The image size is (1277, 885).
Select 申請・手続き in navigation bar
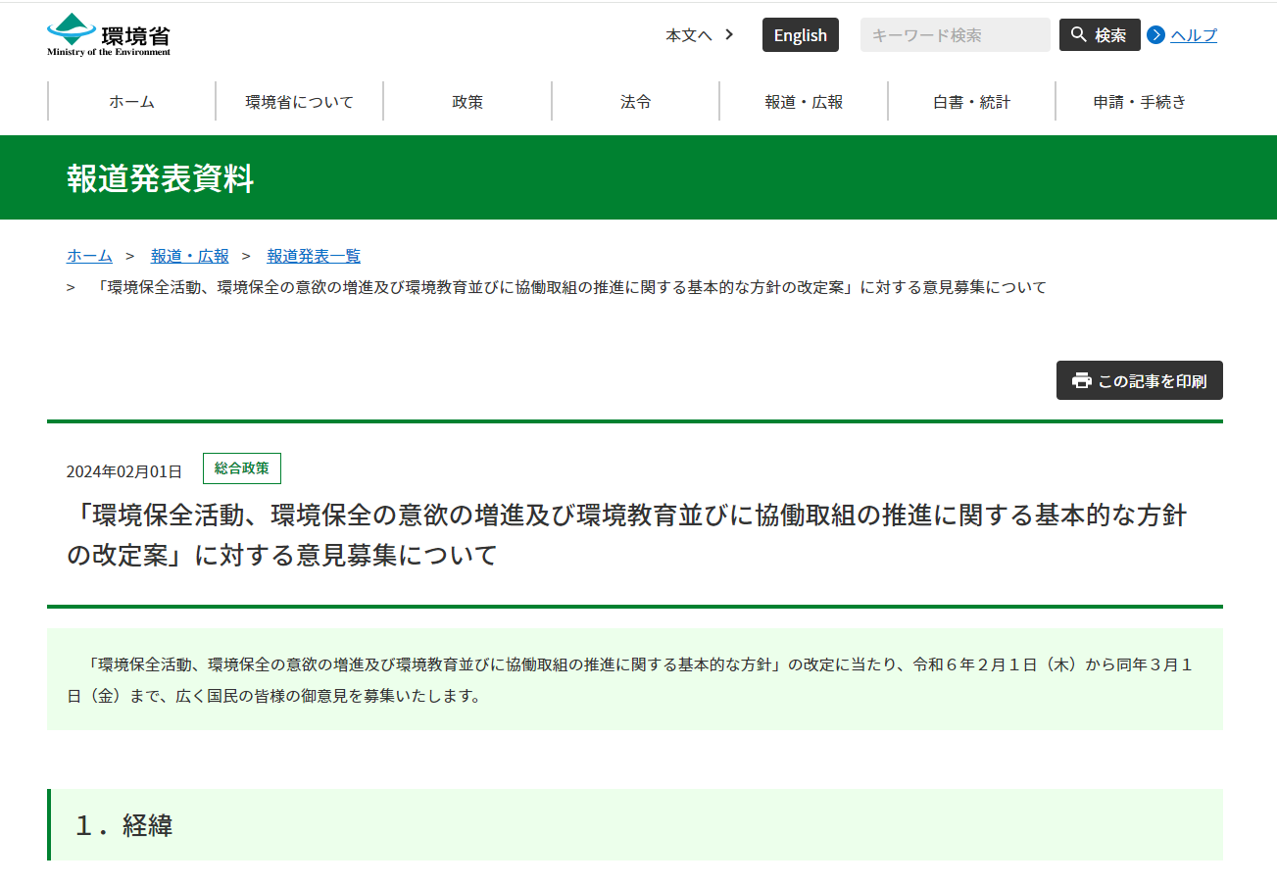click(x=1139, y=101)
